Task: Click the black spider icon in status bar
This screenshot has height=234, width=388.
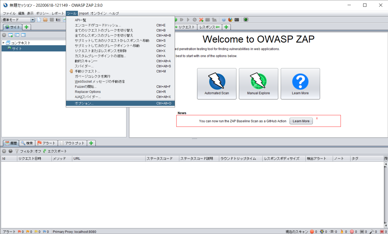Action: [x=361, y=232]
